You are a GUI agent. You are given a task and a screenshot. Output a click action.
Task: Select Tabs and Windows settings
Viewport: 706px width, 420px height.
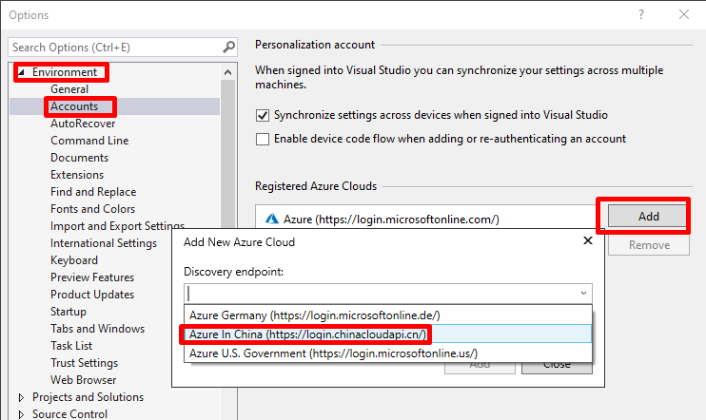coord(97,329)
